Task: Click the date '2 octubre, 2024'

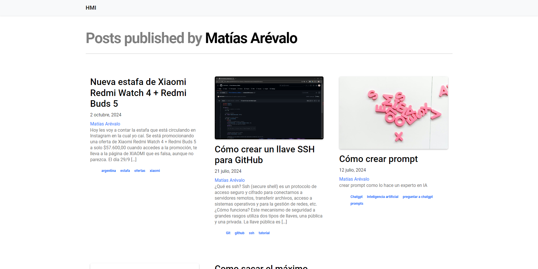Action: point(106,115)
